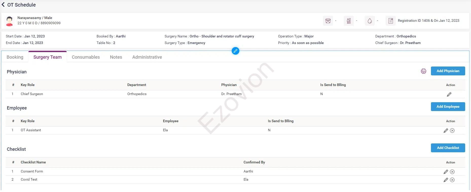Print the physician list using printer icon
Image resolution: width=471 pixels, height=192 pixels.
[423, 71]
